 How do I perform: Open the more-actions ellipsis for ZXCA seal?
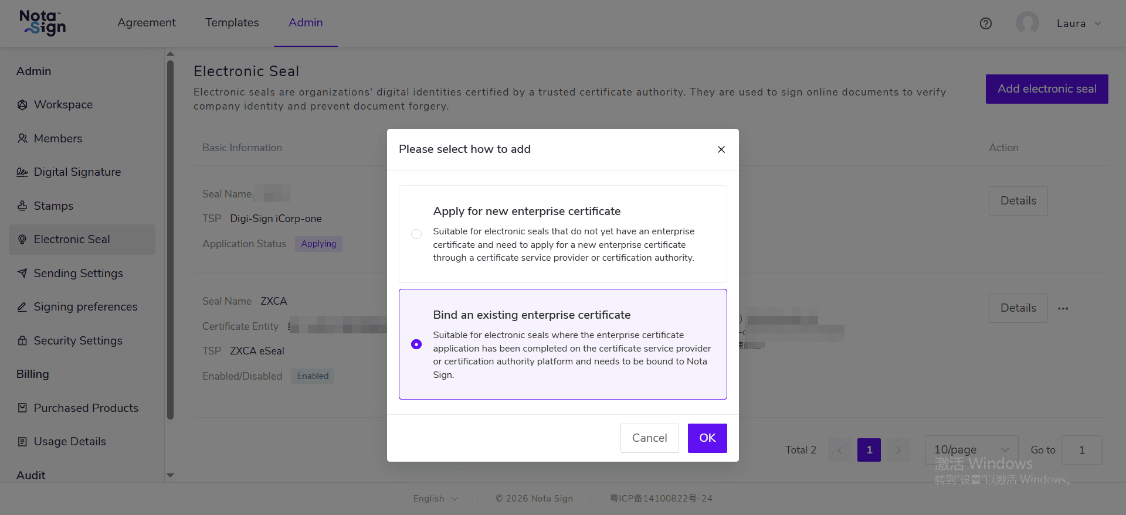click(x=1063, y=308)
